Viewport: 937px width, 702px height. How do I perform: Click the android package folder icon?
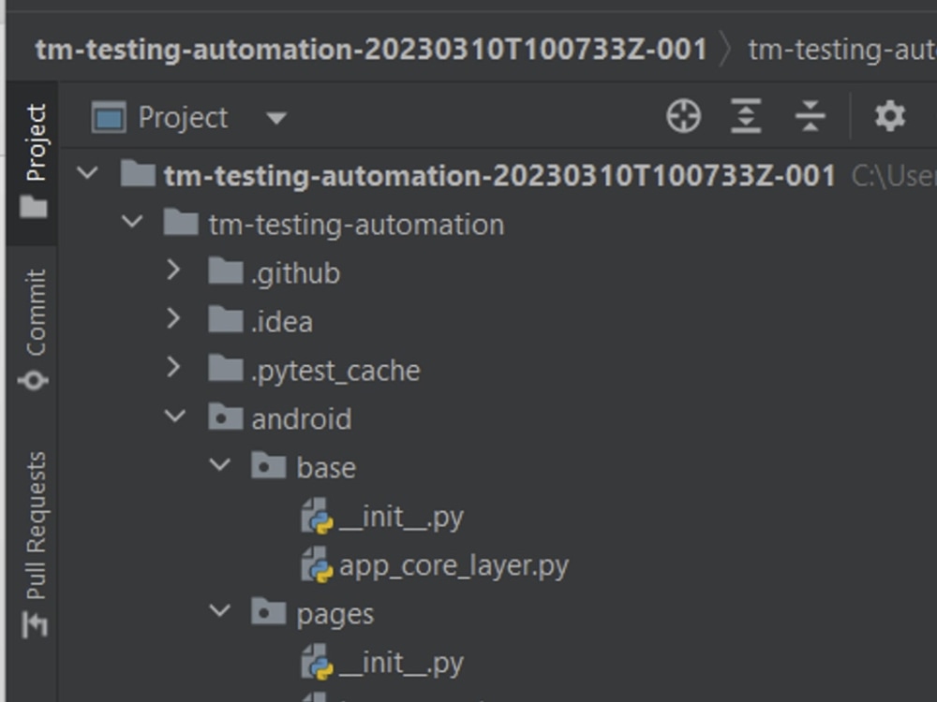(223, 418)
